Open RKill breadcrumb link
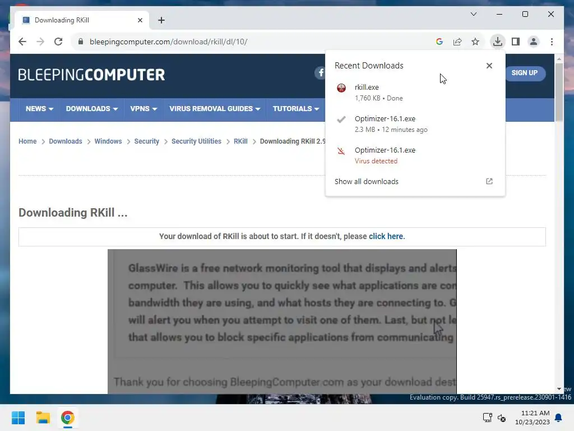574x431 pixels. tap(240, 141)
